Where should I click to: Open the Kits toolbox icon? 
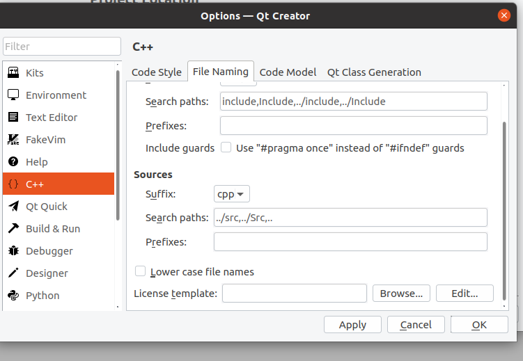pos(13,72)
